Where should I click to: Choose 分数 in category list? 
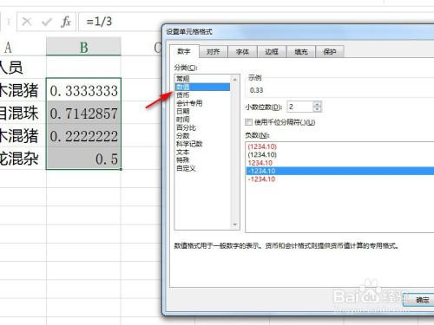click(x=202, y=135)
